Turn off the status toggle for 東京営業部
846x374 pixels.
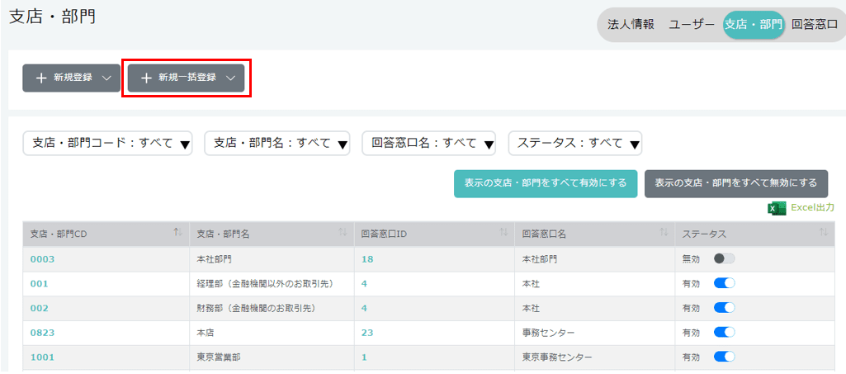[x=724, y=357]
